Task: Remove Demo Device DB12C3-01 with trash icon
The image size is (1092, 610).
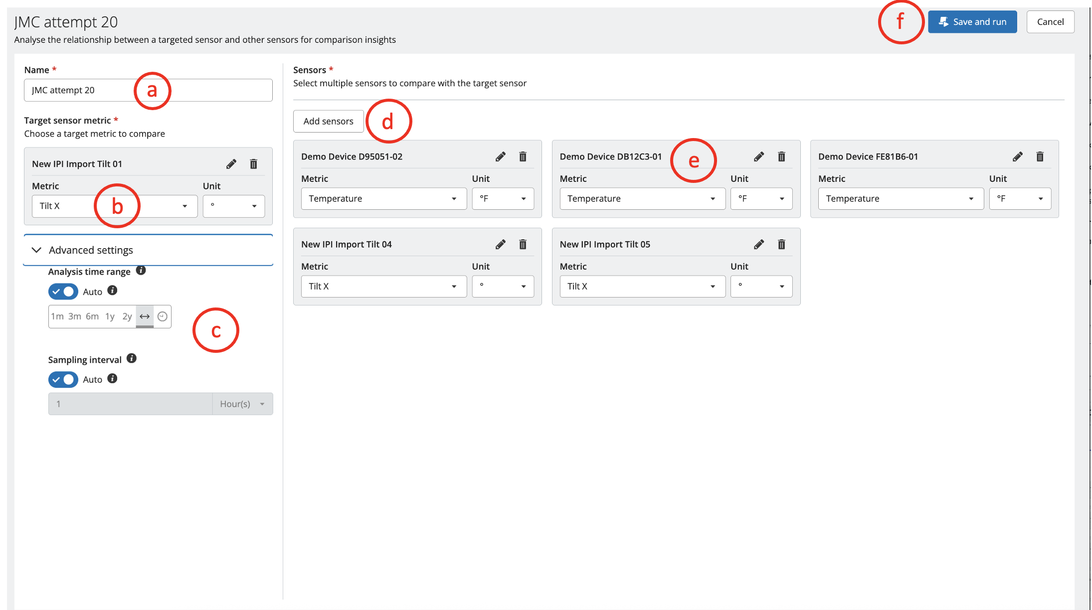Action: 781,156
